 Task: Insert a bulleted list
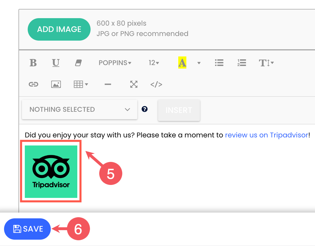point(219,63)
